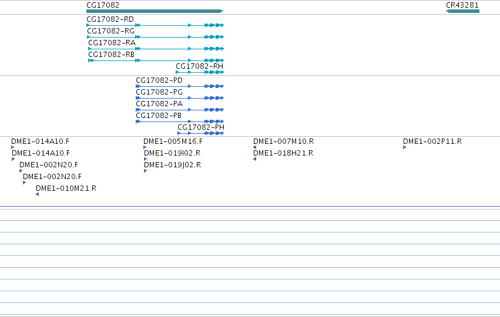Click the CG17082 gene label

tap(103, 5)
